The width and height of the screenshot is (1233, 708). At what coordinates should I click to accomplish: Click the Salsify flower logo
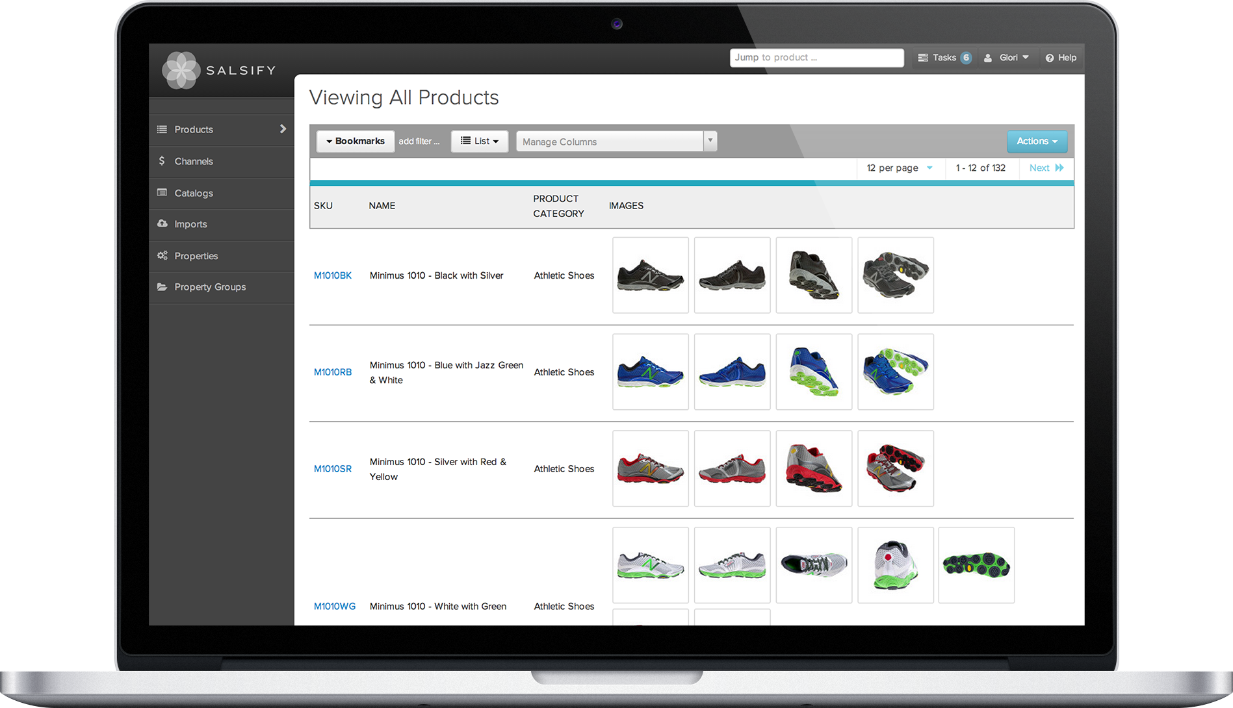coord(181,70)
